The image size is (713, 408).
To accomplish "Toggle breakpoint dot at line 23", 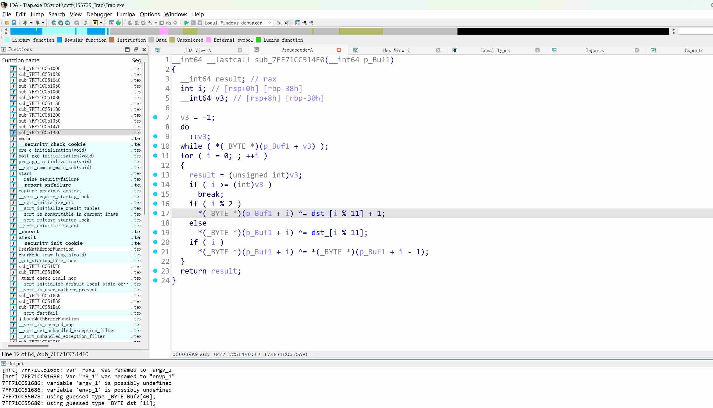I will pyautogui.click(x=155, y=271).
